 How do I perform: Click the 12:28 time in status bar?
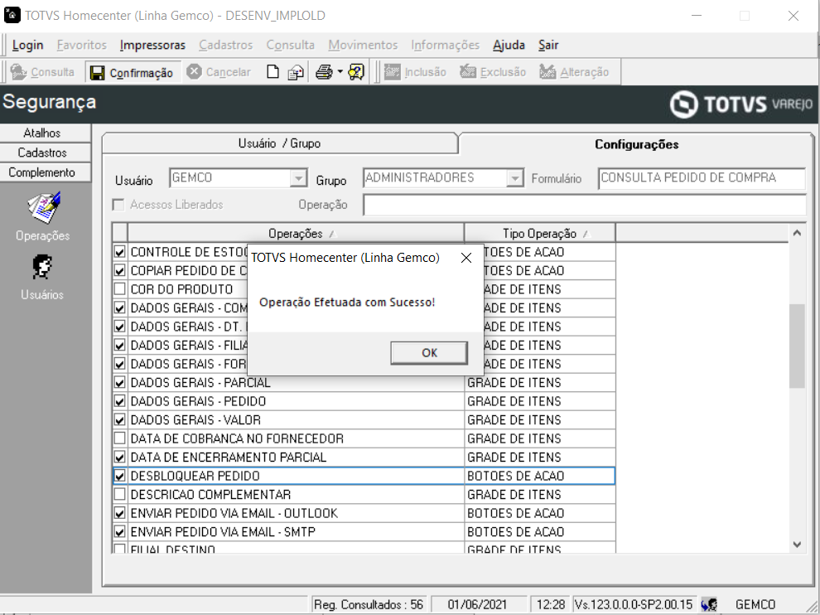[x=551, y=604]
